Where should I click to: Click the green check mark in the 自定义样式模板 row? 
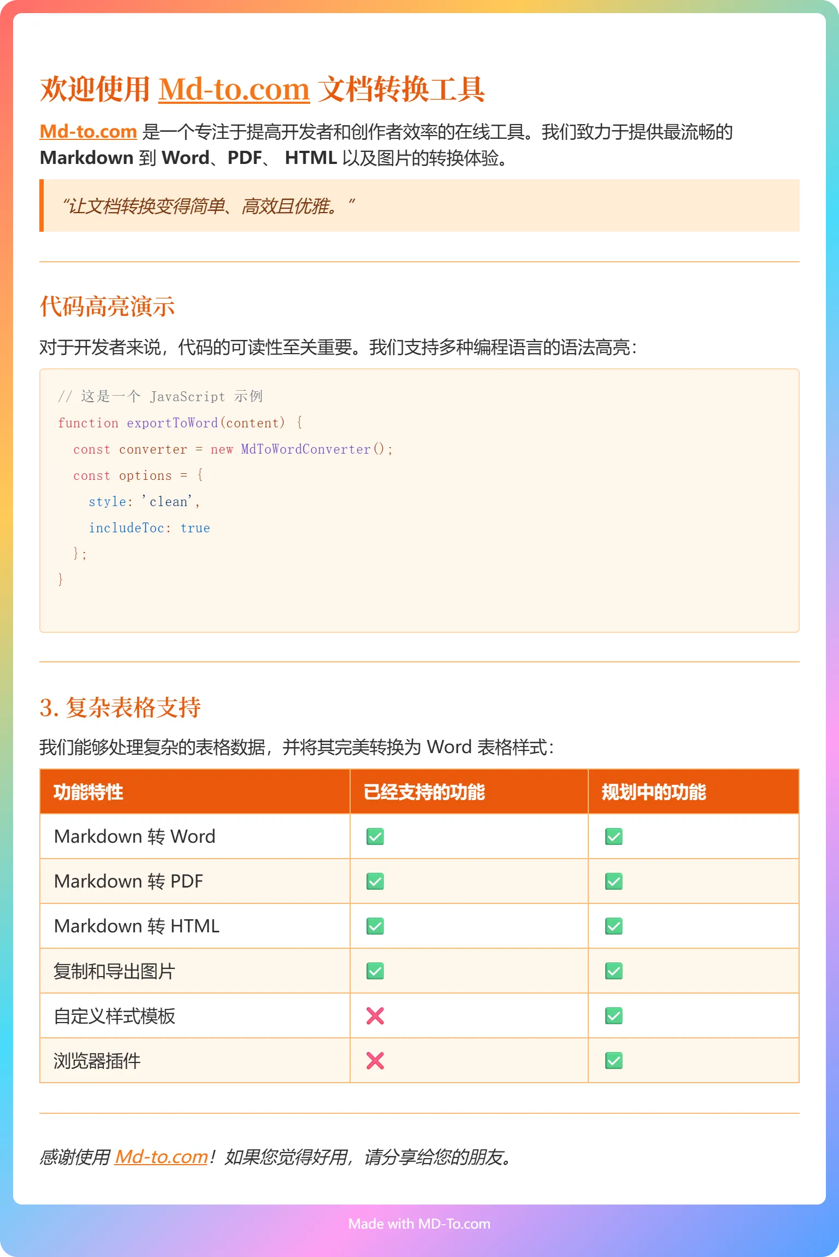point(613,1016)
